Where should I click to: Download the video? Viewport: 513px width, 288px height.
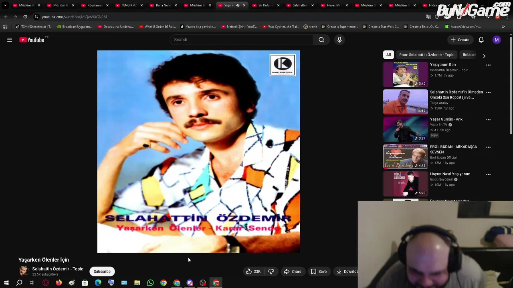[345, 271]
